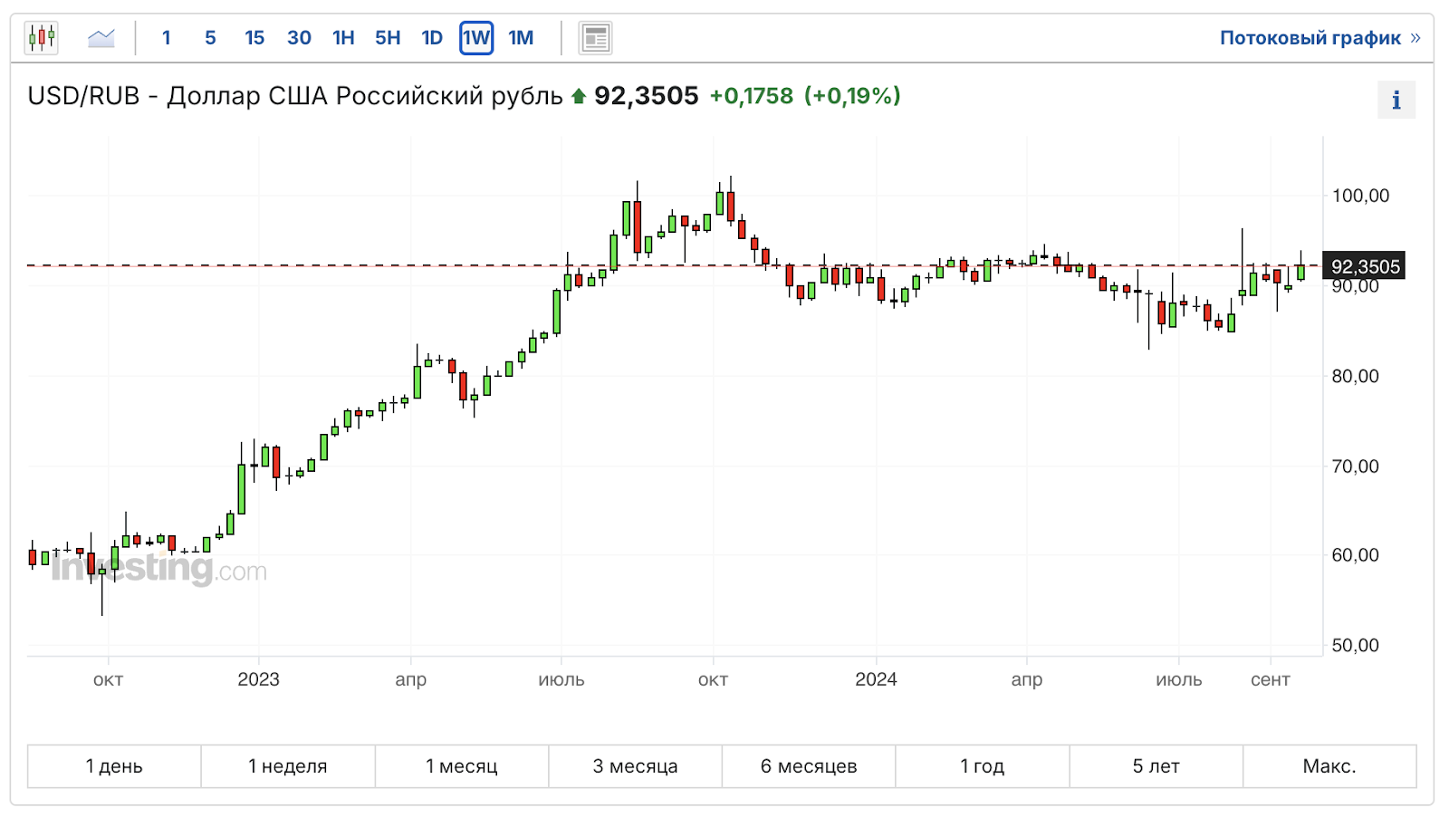
Task: Open the news overlay icon in toolbar
Action: tap(595, 38)
